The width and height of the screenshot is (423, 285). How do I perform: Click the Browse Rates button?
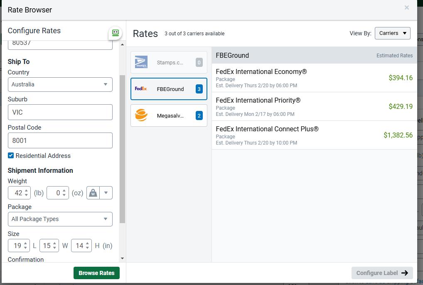96,273
